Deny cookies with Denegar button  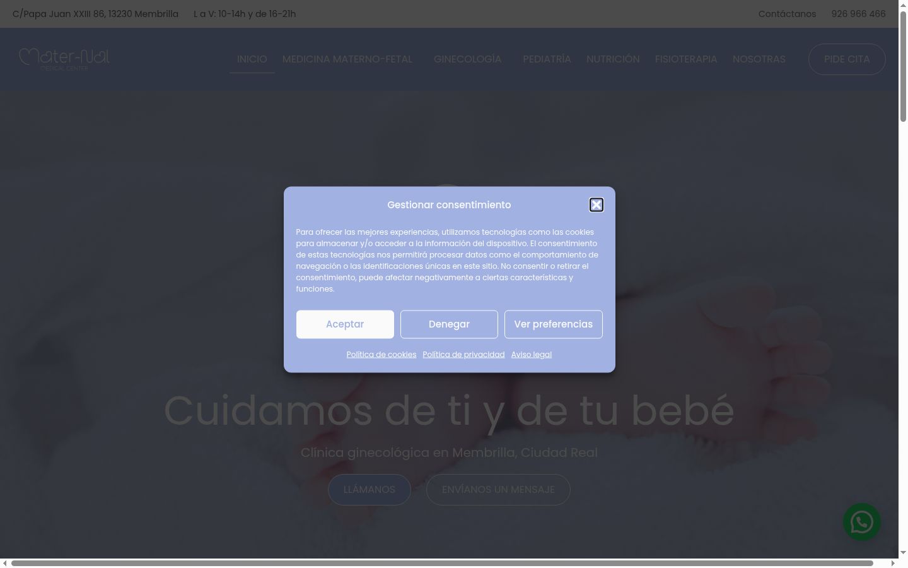(449, 324)
